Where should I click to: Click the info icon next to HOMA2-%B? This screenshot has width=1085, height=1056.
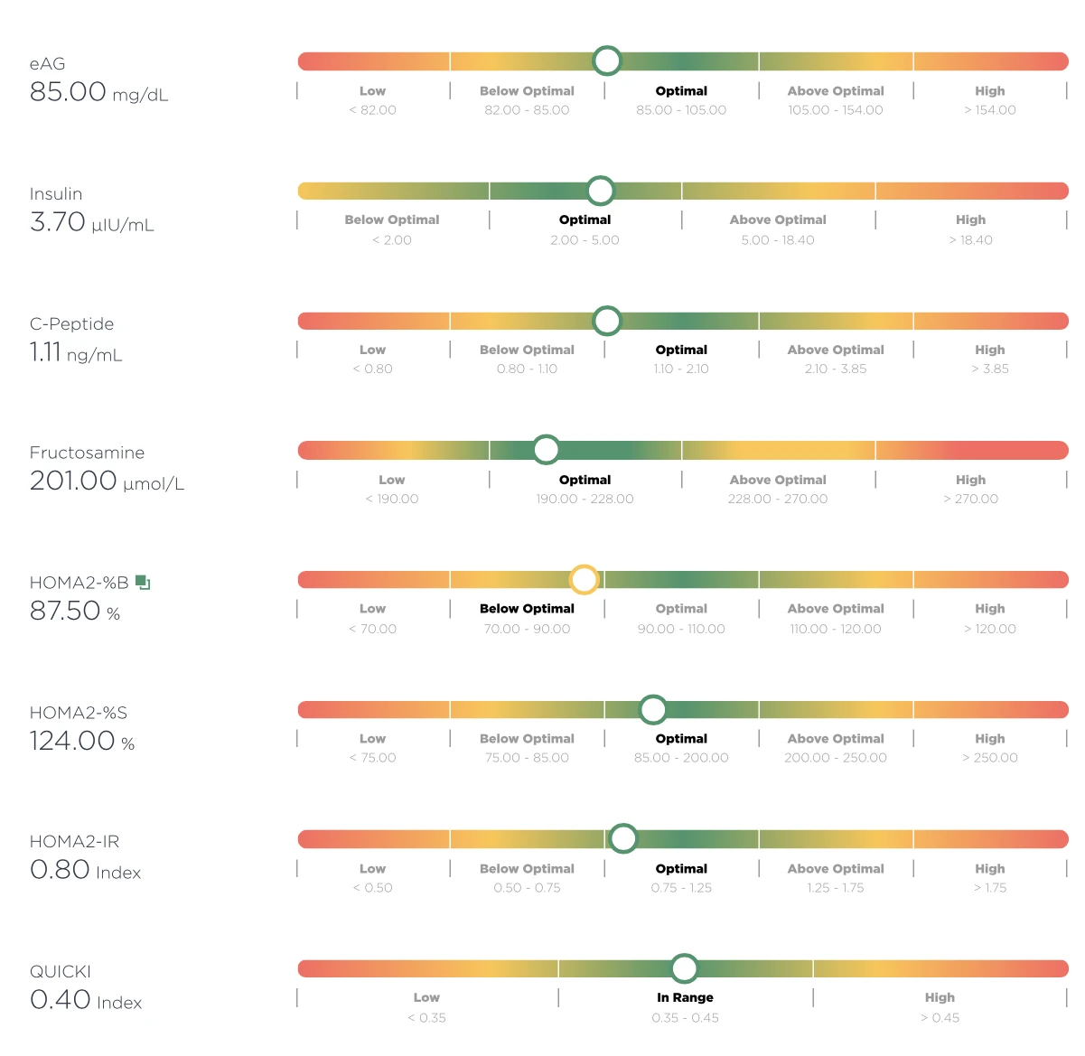[x=143, y=583]
